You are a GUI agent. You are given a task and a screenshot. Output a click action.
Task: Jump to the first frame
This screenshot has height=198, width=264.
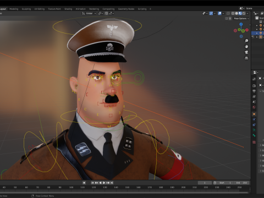(92, 183)
